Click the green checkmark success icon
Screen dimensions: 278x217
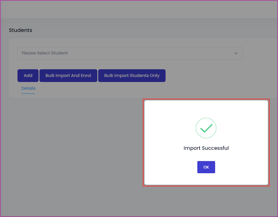[x=206, y=128]
